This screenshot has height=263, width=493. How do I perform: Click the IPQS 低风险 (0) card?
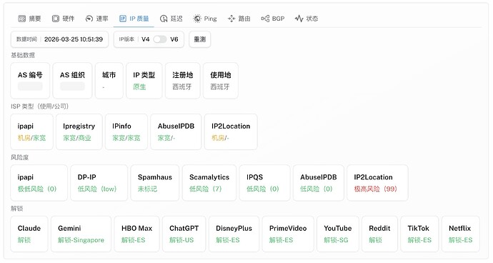pos(264,183)
